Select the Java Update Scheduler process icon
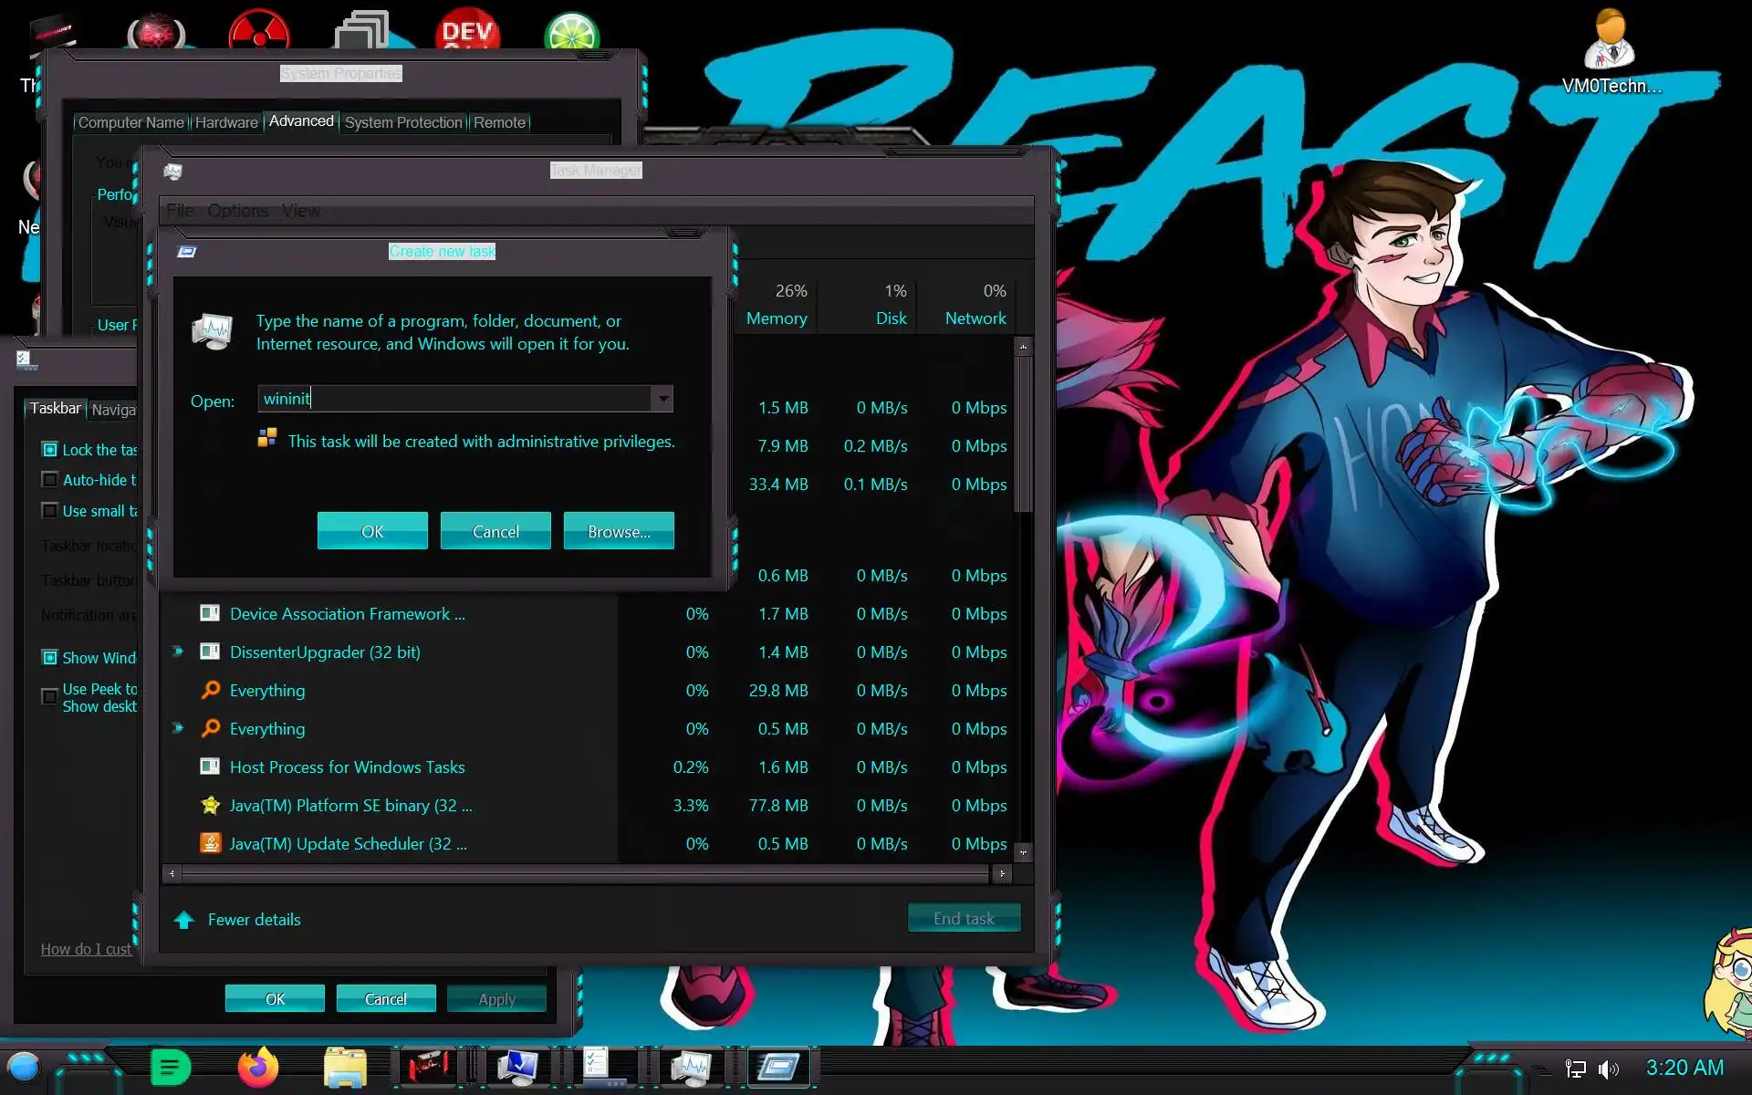1752x1095 pixels. click(210, 843)
